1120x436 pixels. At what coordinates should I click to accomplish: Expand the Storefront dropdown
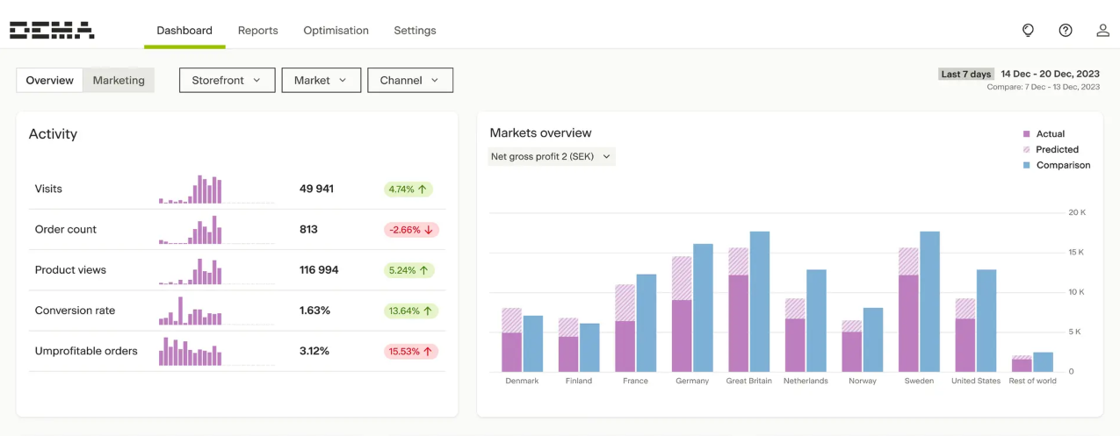click(x=227, y=80)
